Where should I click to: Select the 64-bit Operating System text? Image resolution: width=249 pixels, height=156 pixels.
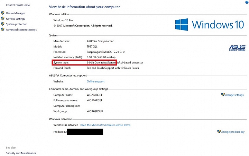point(101,62)
